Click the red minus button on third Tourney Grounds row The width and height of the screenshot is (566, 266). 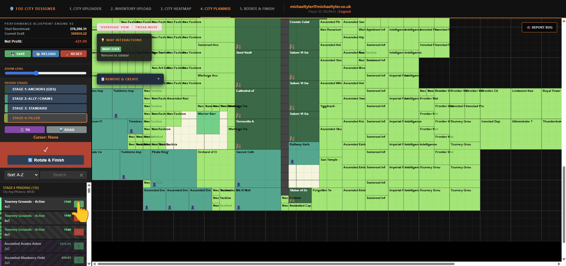pos(79,232)
